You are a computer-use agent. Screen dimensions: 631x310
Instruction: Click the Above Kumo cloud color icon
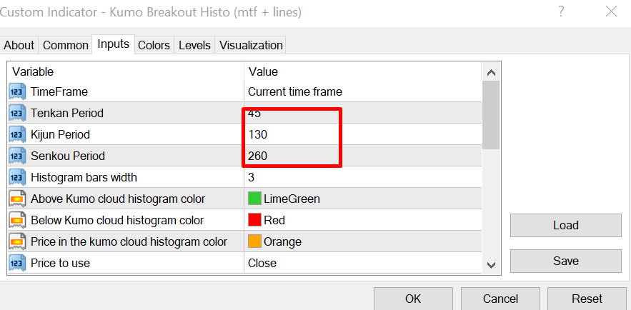pyautogui.click(x=16, y=199)
